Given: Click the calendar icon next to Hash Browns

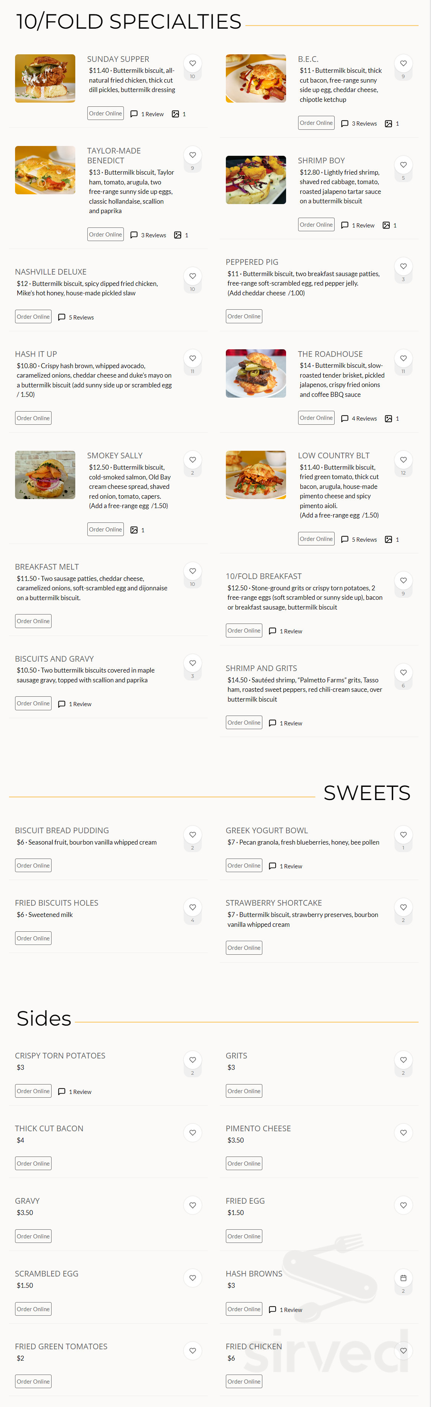Looking at the screenshot, I should click(x=403, y=1278).
